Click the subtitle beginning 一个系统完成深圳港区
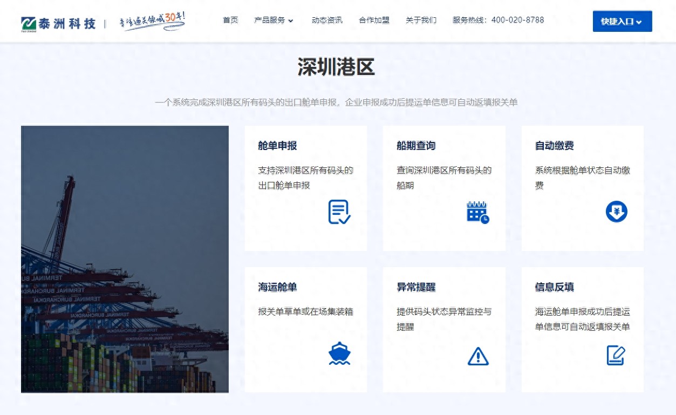Image resolution: width=676 pixels, height=415 pixels. click(336, 102)
